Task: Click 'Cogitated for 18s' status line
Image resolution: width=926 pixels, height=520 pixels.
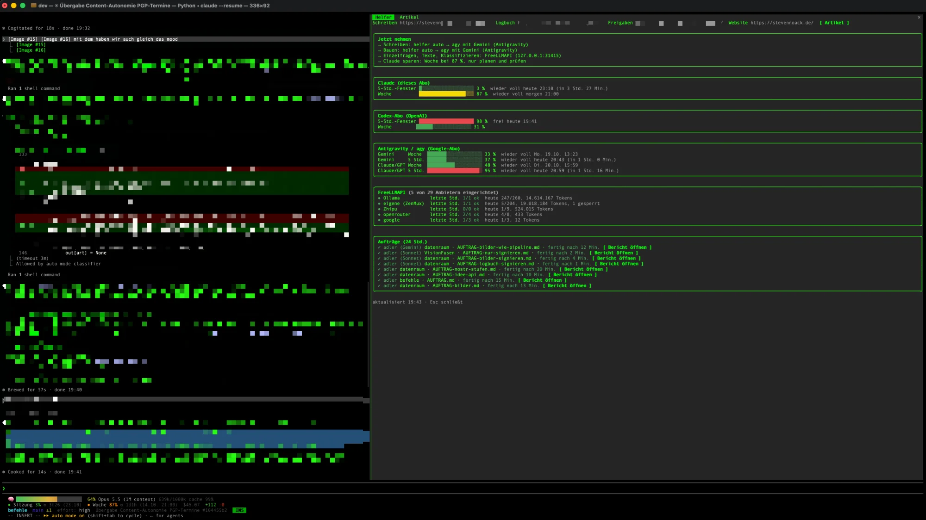Action: [46, 28]
